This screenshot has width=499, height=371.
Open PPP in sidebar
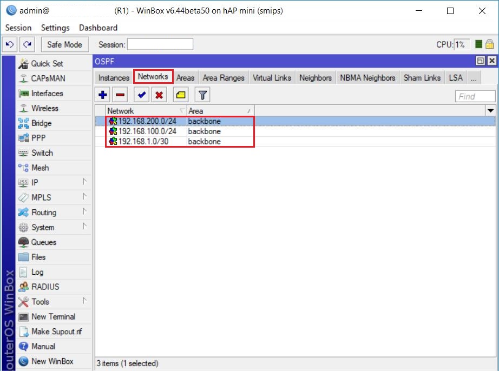click(x=54, y=138)
